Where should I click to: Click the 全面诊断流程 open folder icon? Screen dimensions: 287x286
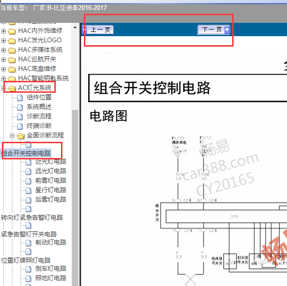[20, 136]
